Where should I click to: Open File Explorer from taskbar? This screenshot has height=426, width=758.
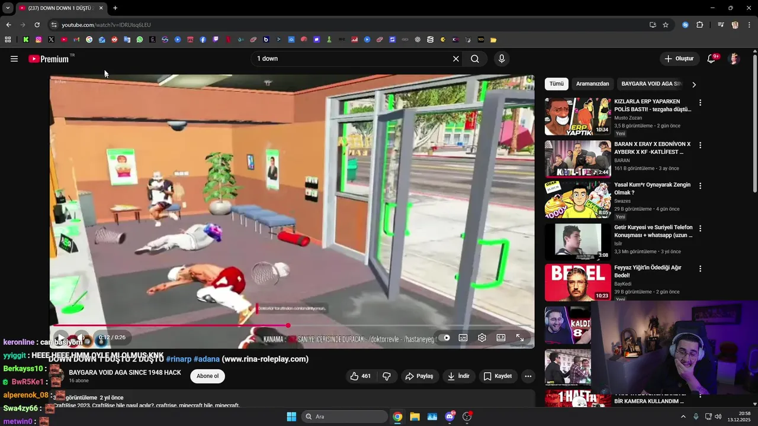click(x=415, y=417)
